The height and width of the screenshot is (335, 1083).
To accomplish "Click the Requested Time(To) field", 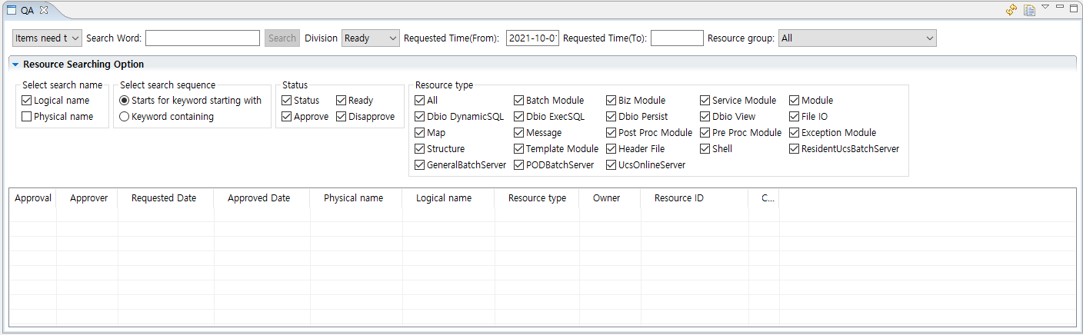I will pos(677,38).
